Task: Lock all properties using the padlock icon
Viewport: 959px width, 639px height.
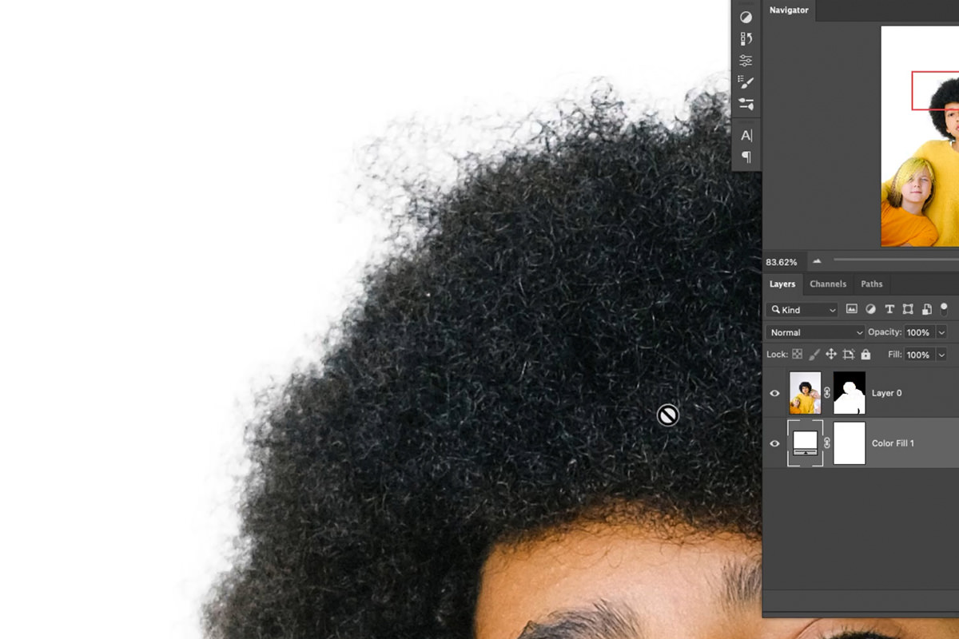Action: pos(866,354)
